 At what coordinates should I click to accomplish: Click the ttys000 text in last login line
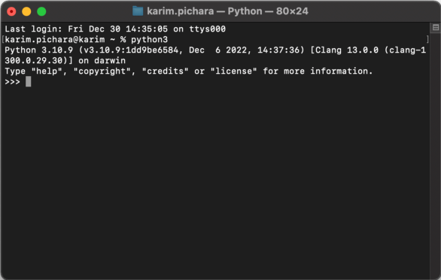point(207,29)
